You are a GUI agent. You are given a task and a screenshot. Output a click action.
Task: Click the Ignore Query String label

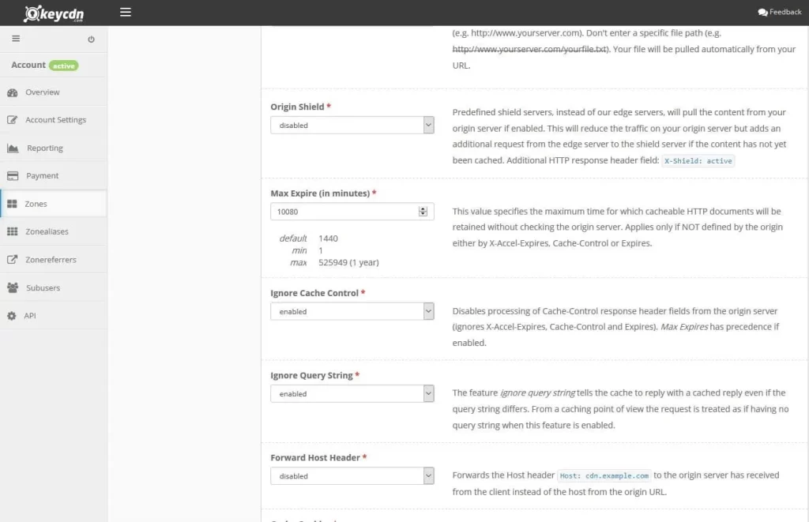click(311, 376)
